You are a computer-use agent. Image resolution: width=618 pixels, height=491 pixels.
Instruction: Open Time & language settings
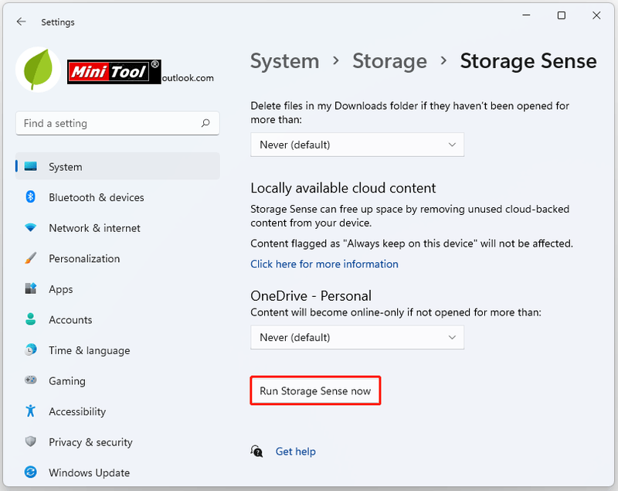point(117,350)
